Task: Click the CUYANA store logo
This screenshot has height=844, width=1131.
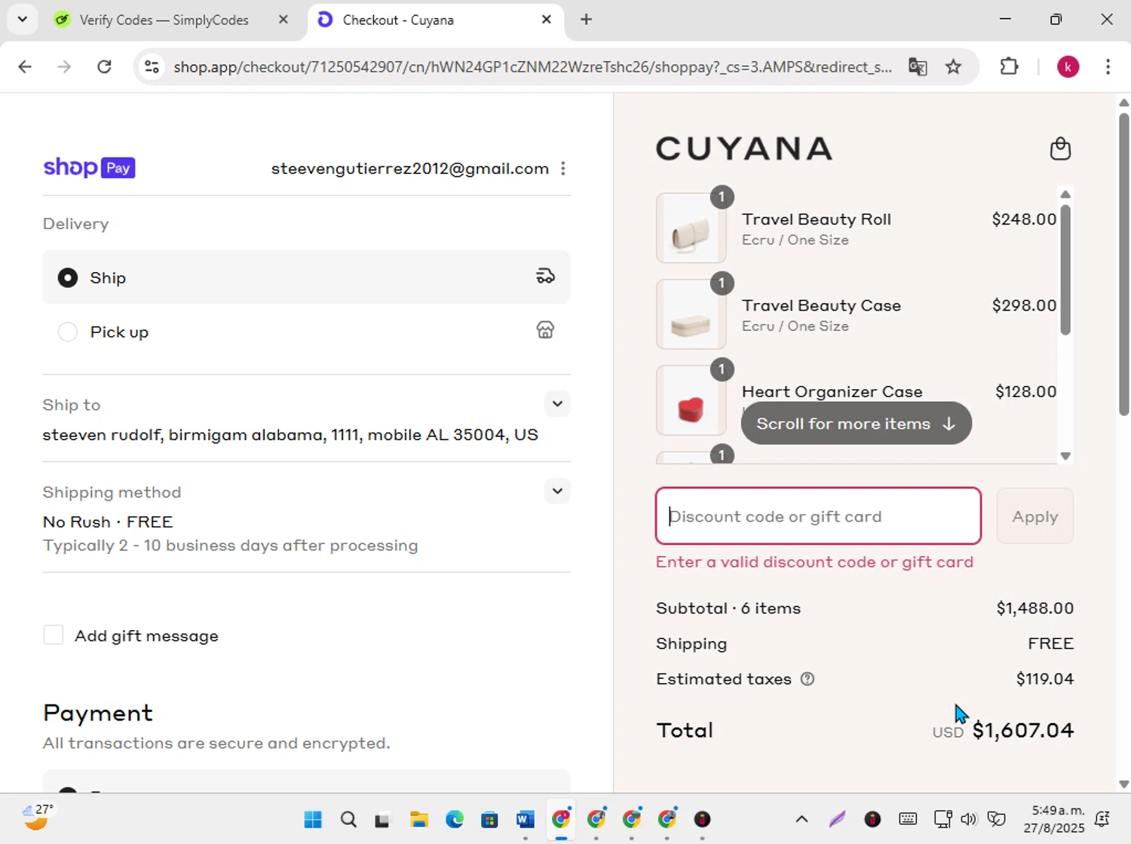Action: pyautogui.click(x=744, y=148)
